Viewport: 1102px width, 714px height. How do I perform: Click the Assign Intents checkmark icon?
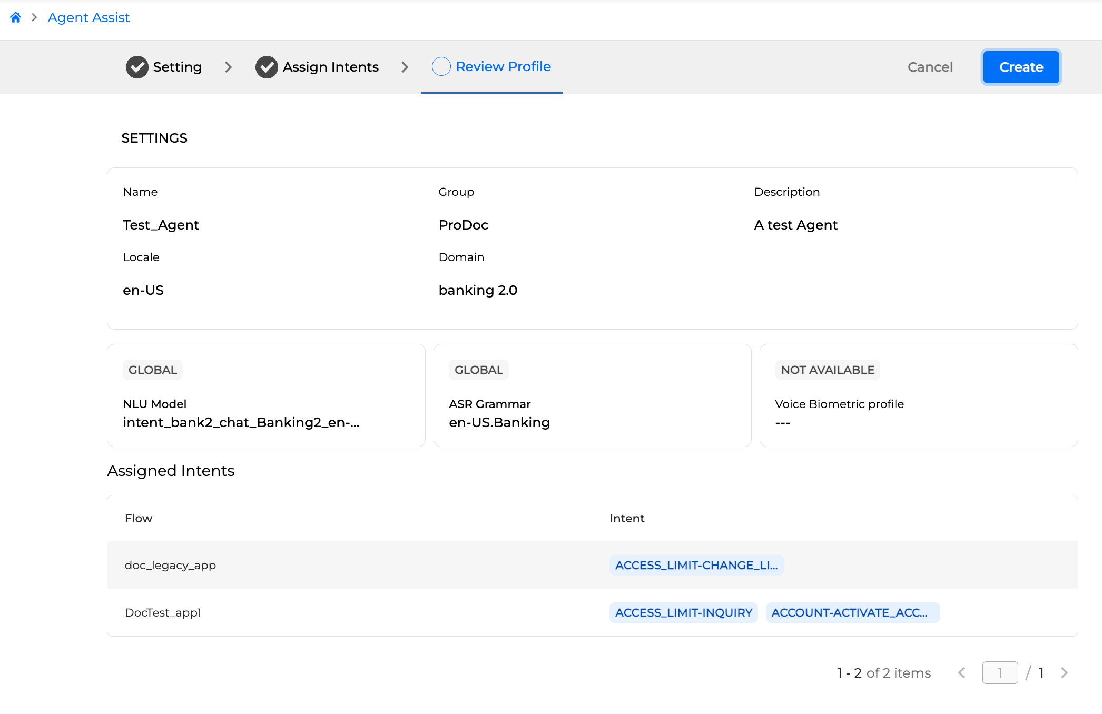pyautogui.click(x=267, y=67)
